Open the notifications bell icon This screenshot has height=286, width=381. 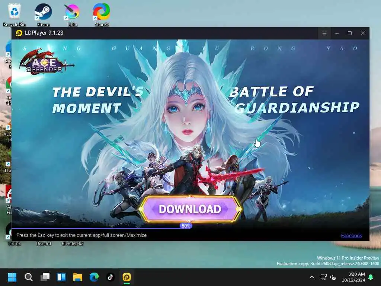click(x=371, y=277)
